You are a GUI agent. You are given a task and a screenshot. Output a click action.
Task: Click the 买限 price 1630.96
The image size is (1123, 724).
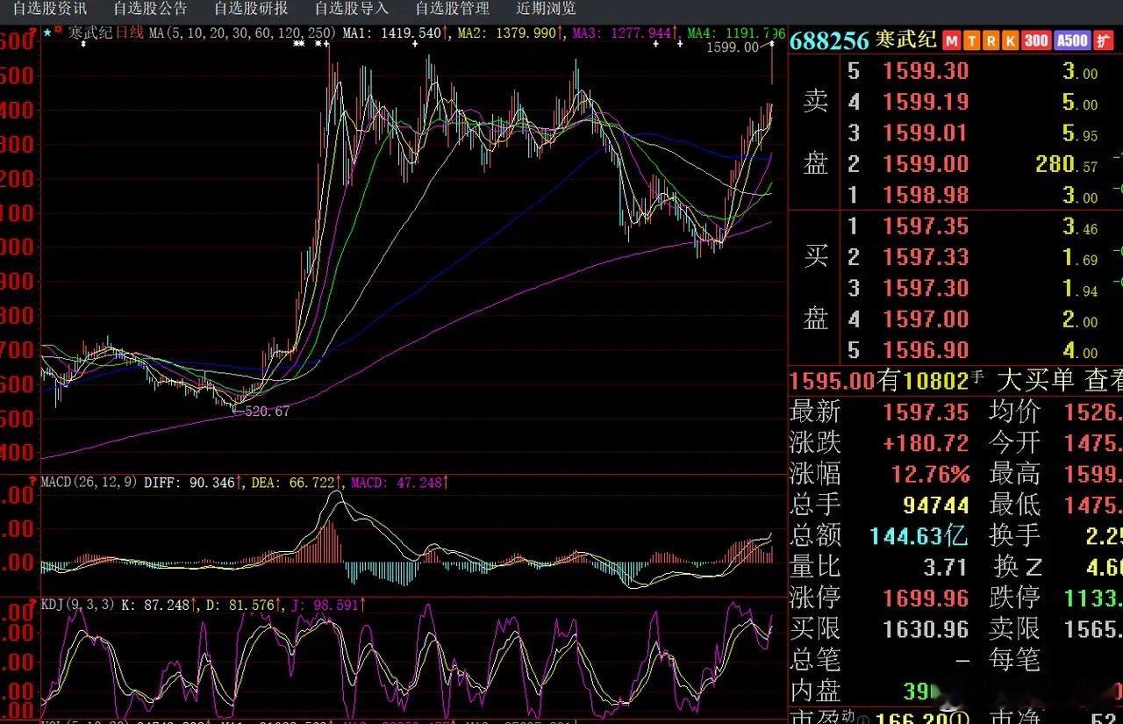pyautogui.click(x=926, y=629)
